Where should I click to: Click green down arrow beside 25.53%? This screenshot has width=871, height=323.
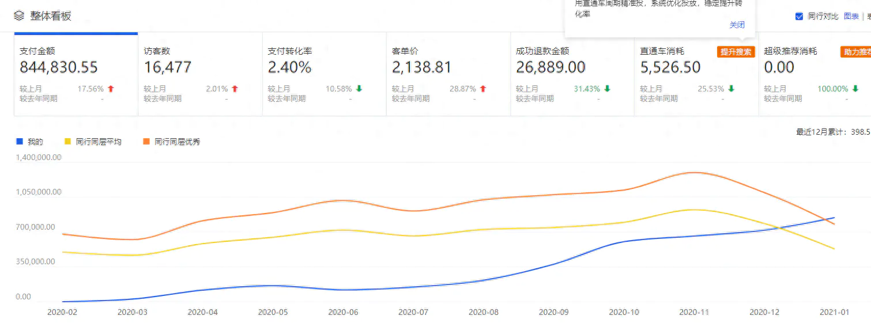coord(731,89)
